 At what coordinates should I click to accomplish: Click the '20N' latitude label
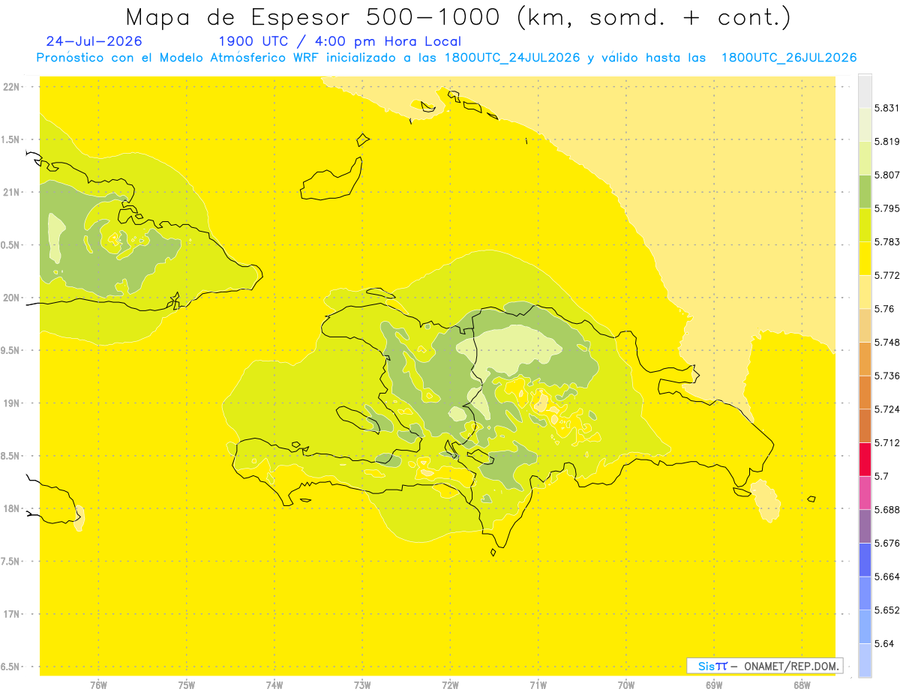tap(12, 298)
